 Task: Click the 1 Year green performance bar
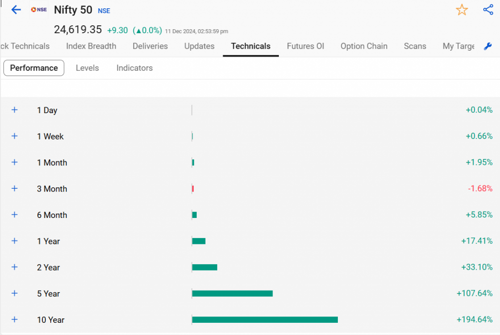point(199,241)
